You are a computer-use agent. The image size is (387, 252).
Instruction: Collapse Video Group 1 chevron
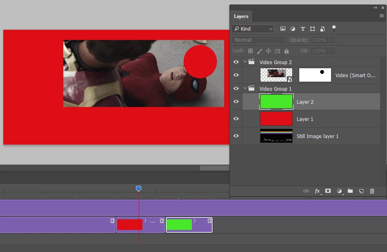point(245,88)
